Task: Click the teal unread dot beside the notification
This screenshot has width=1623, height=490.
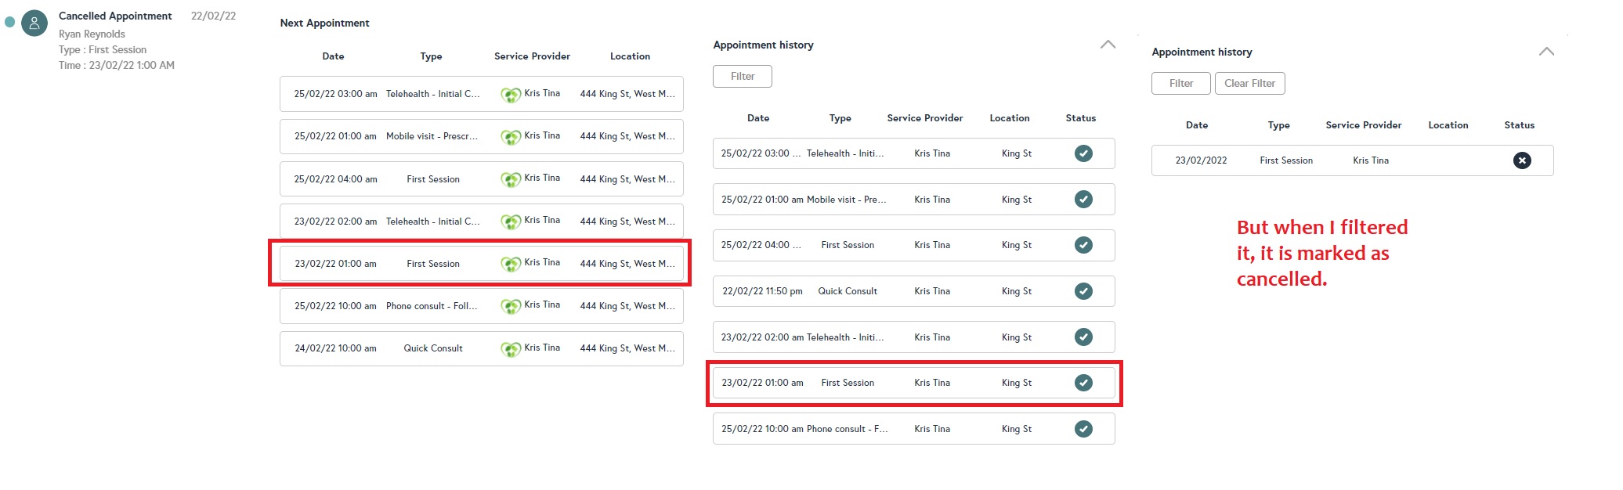Action: click(x=10, y=22)
